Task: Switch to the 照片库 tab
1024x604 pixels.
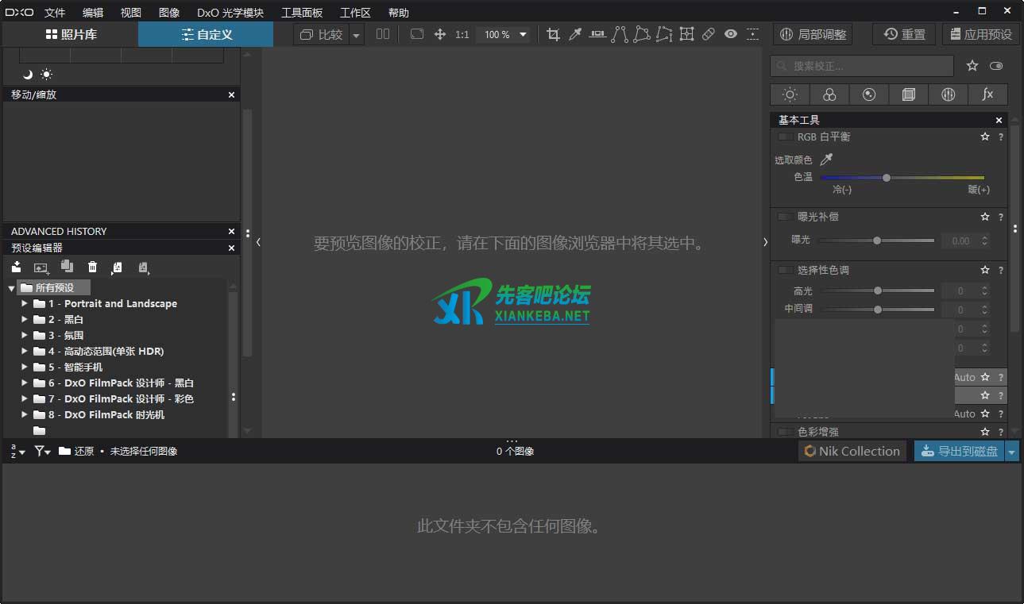Action: [x=70, y=34]
